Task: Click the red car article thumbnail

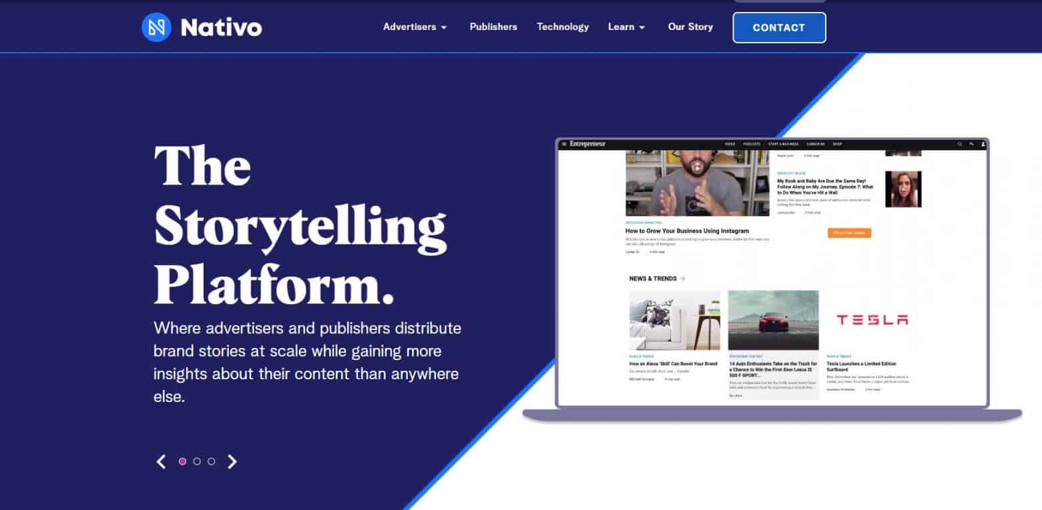Action: (x=773, y=320)
